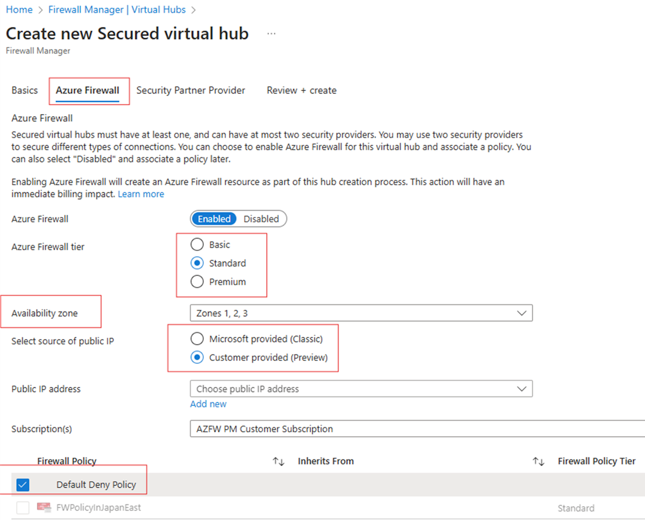Switch to the Basics tab
The height and width of the screenshot is (520, 645).
pyautogui.click(x=25, y=90)
